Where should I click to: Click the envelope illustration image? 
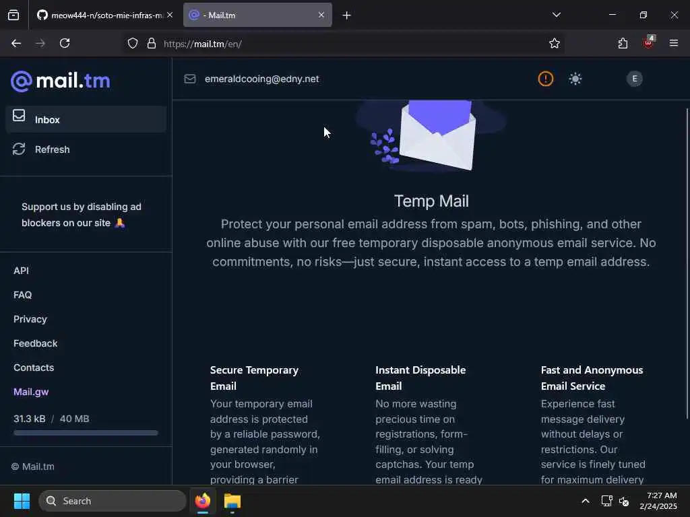click(431, 135)
